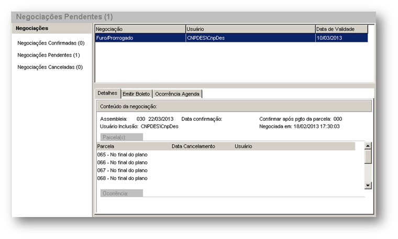Image resolution: width=398 pixels, height=239 pixels.
Task: Switch to the Detalhes tab
Action: pyautogui.click(x=107, y=93)
